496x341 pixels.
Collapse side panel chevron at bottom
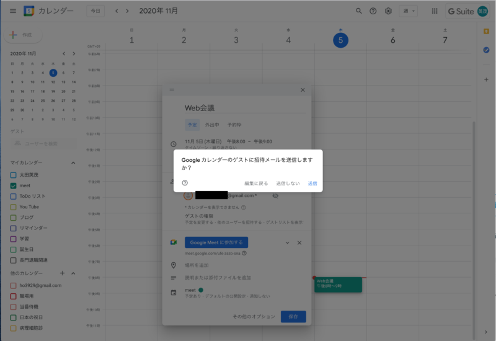coord(486,332)
